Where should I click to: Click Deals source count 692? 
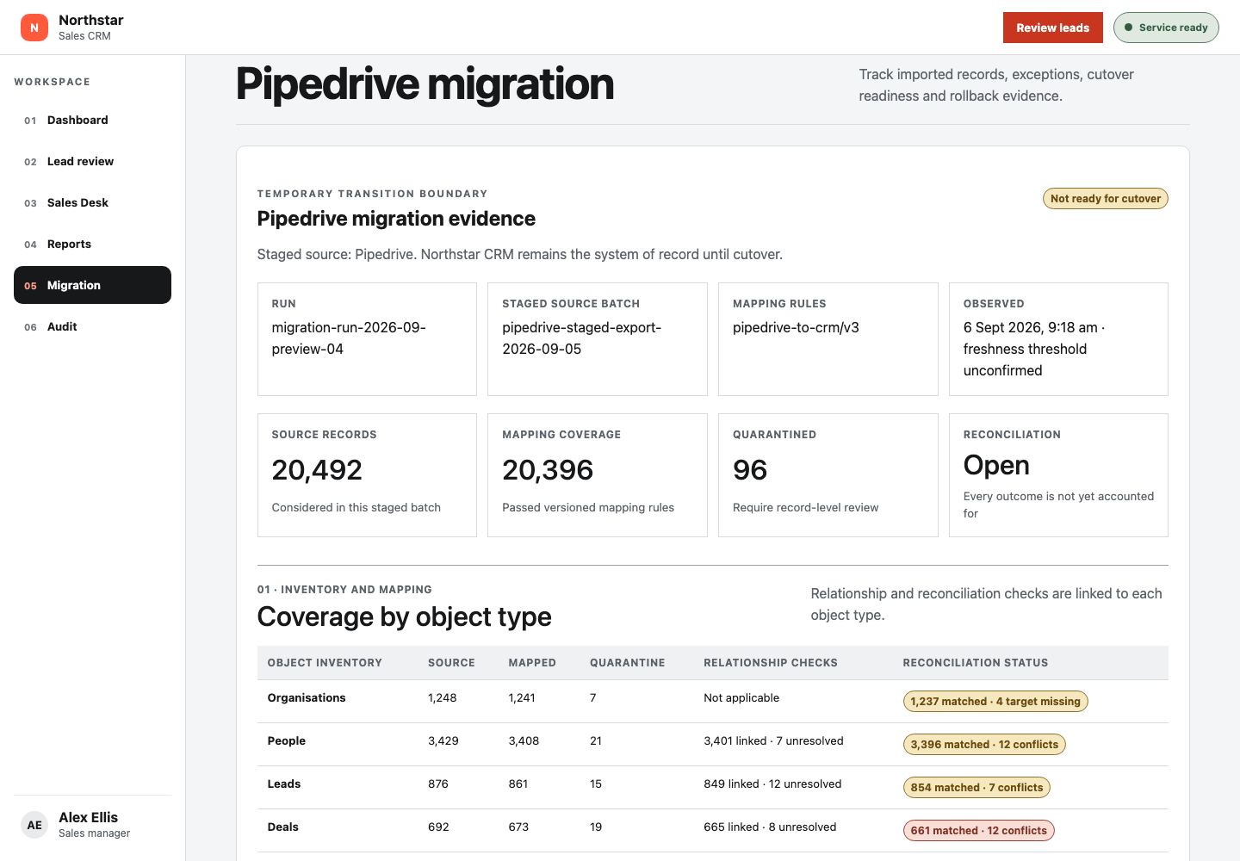coord(438,827)
